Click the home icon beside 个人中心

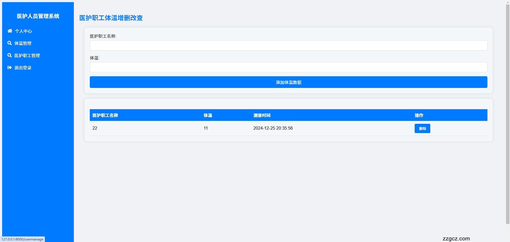10,31
